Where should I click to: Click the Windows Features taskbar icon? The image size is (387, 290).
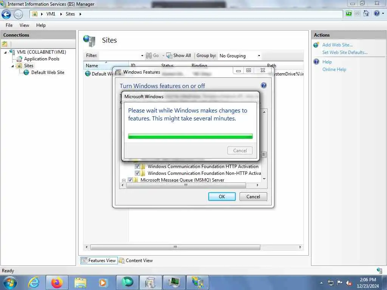click(150, 282)
